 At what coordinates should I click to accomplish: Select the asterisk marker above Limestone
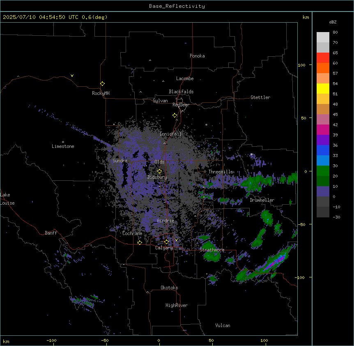click(x=63, y=142)
